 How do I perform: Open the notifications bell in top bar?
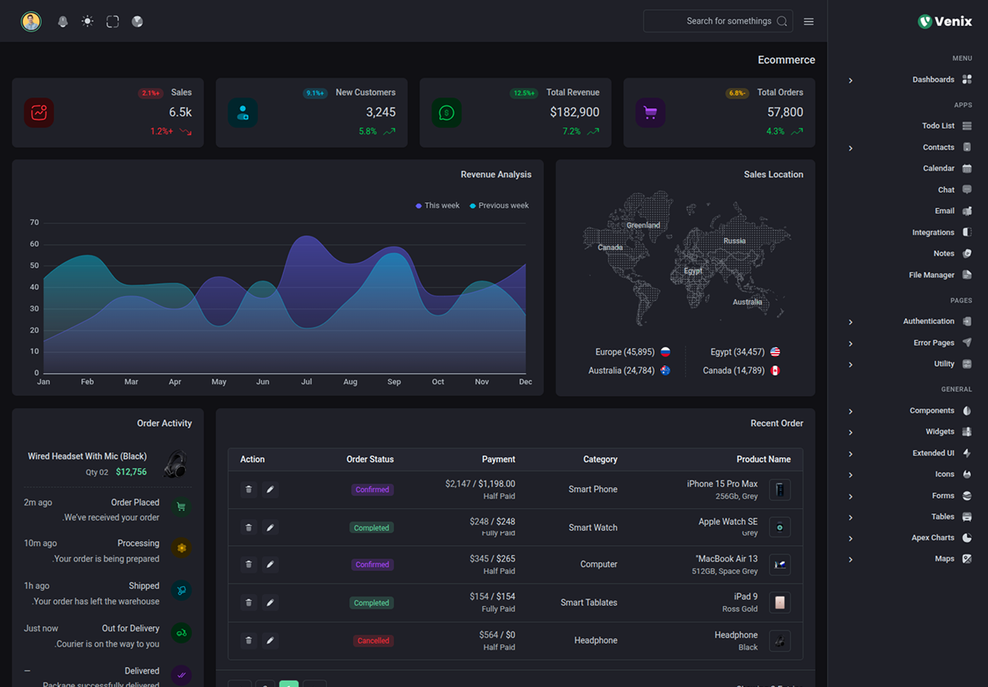63,22
